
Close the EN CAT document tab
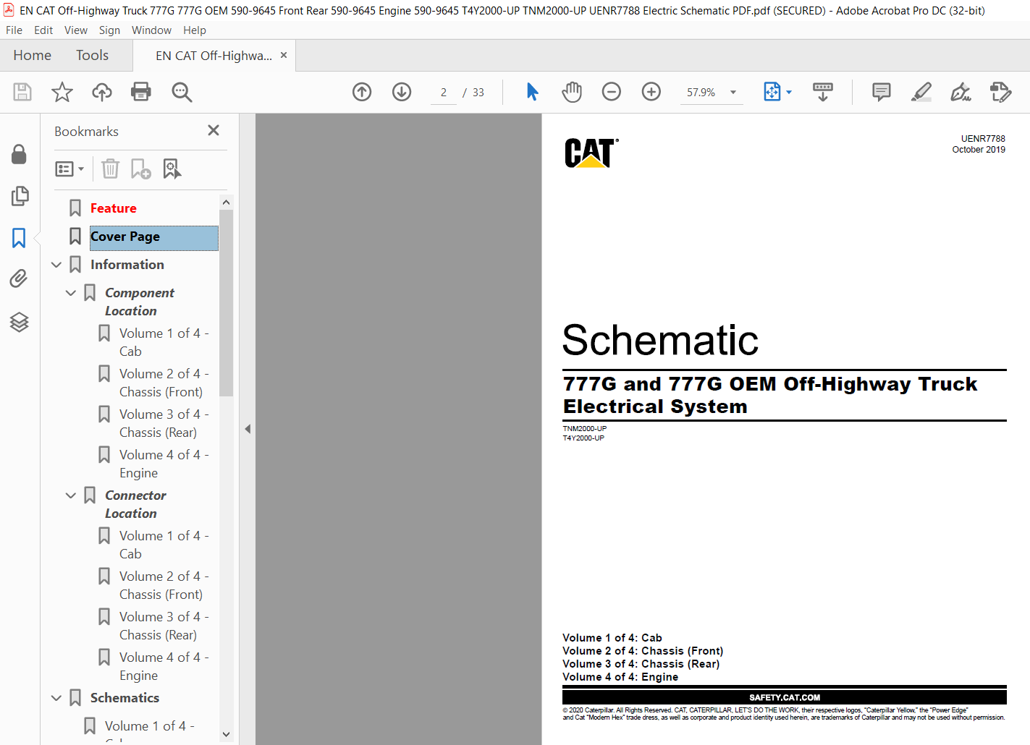point(284,55)
